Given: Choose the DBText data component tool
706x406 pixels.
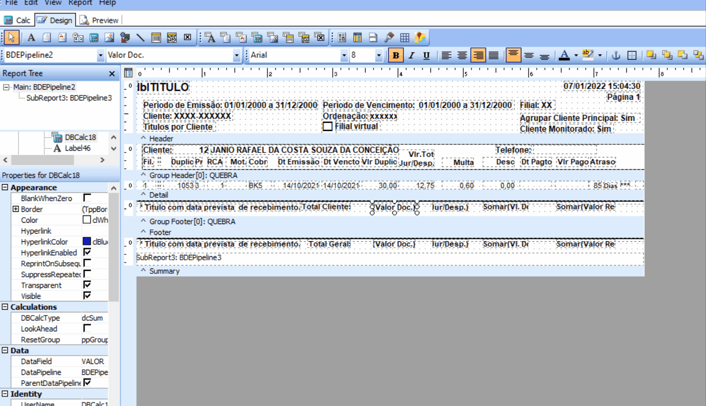Looking at the screenshot, I should click(x=210, y=38).
